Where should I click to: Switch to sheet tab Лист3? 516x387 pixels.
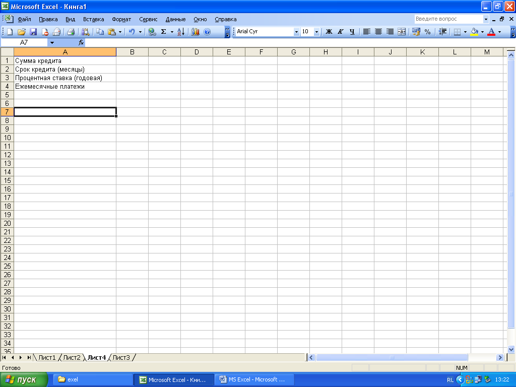point(121,357)
